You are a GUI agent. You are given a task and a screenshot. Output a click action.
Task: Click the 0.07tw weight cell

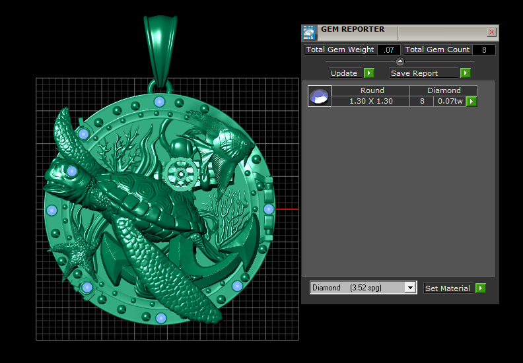tap(450, 101)
